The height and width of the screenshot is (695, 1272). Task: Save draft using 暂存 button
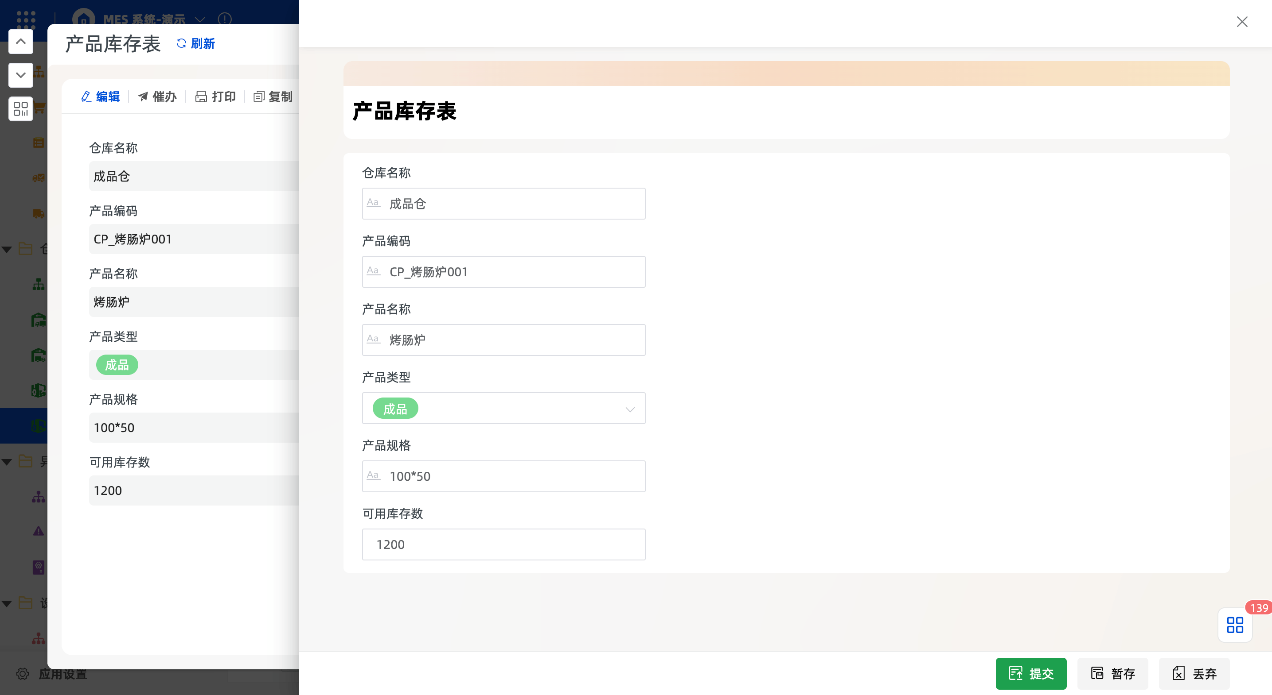pos(1112,673)
